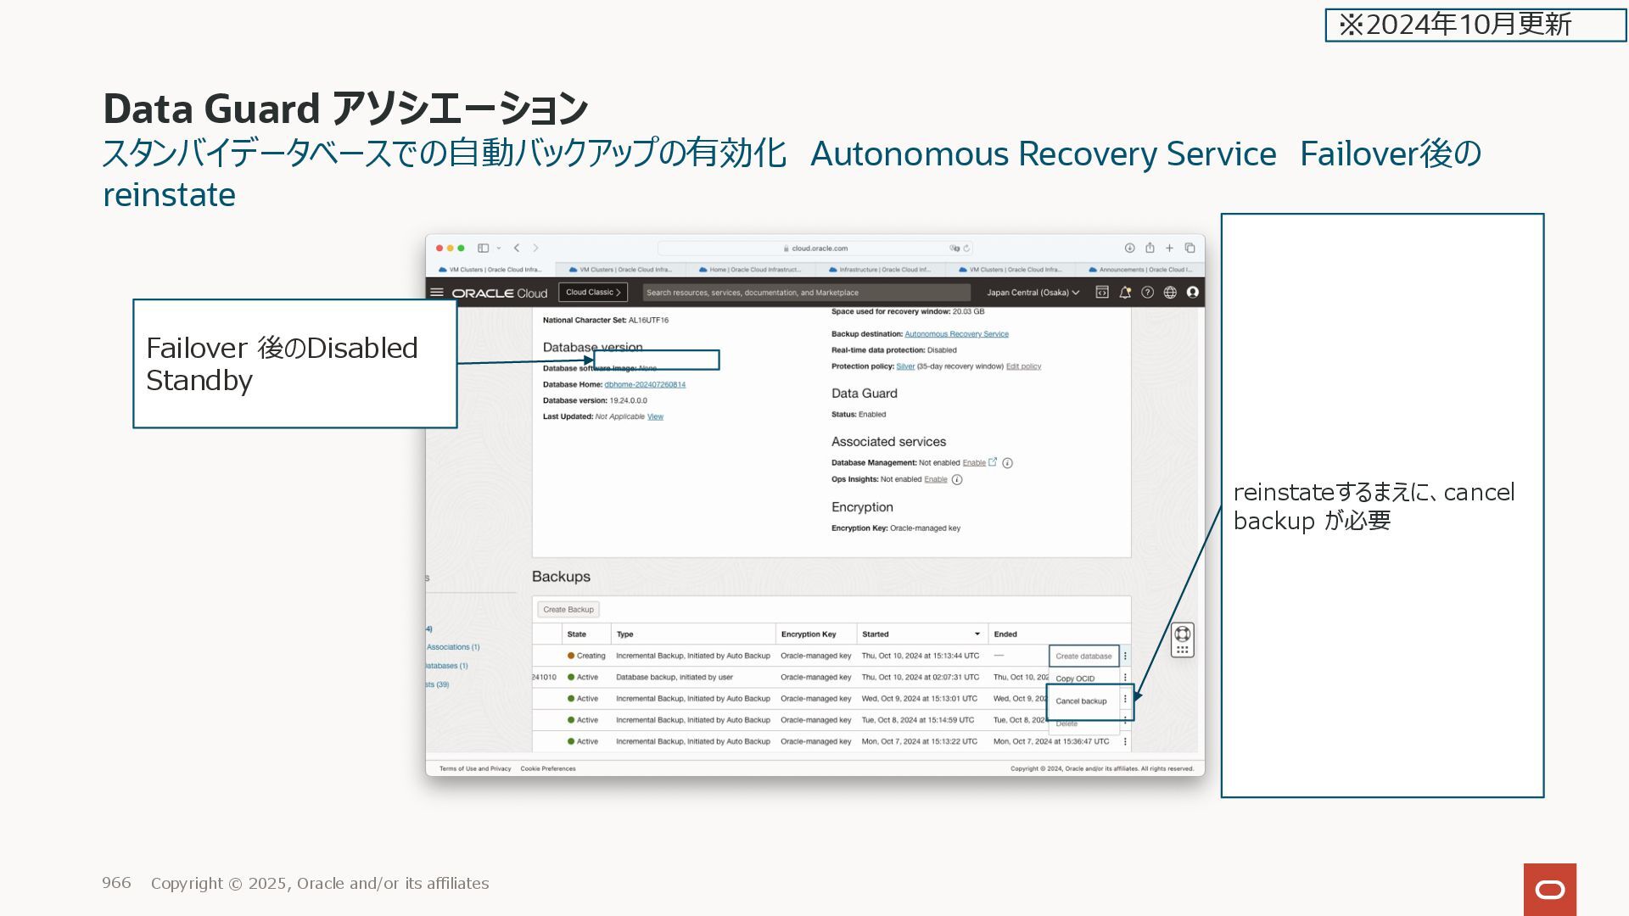Toggle the Safari sidebar icon

click(483, 249)
